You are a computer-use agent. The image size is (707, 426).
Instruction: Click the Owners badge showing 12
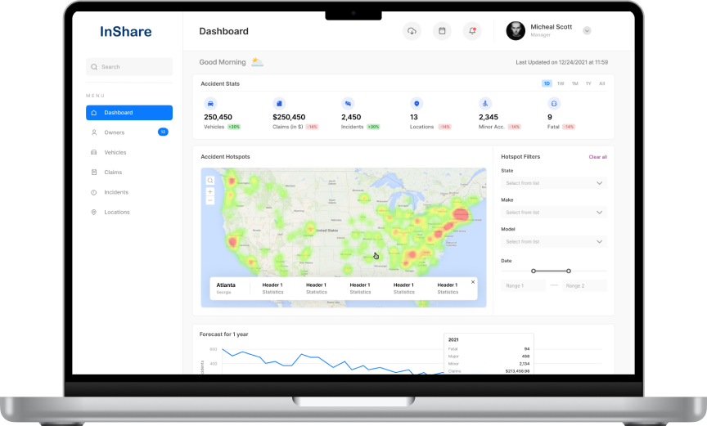163,132
